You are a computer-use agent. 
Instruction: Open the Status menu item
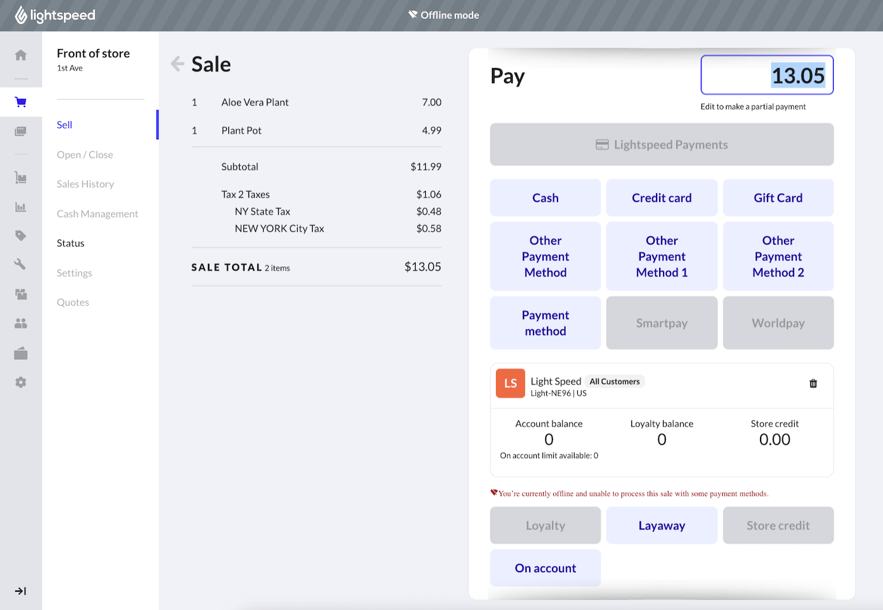coord(71,243)
